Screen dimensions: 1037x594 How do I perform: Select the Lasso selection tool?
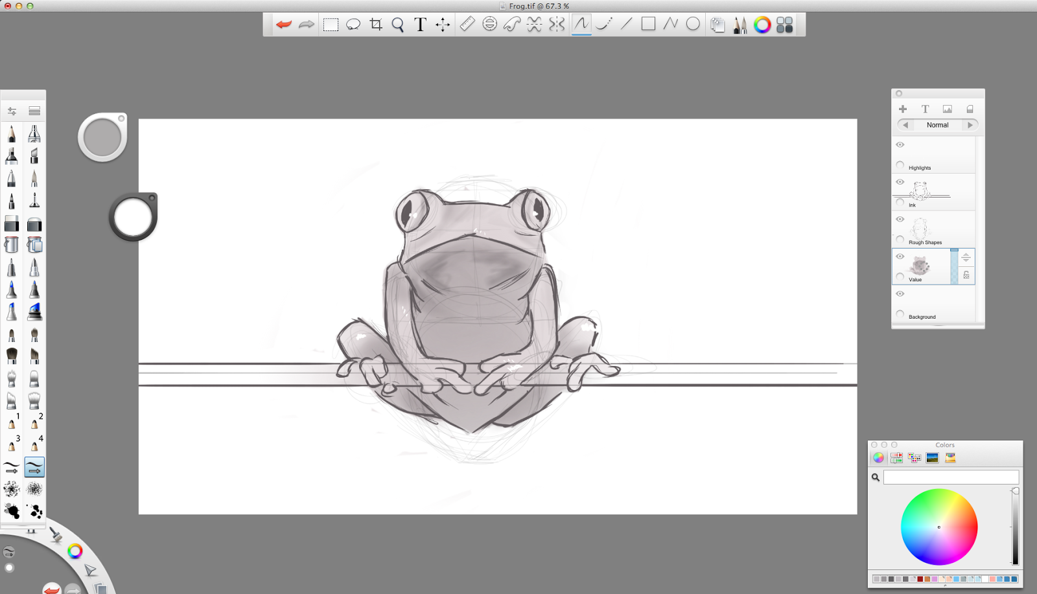point(353,25)
